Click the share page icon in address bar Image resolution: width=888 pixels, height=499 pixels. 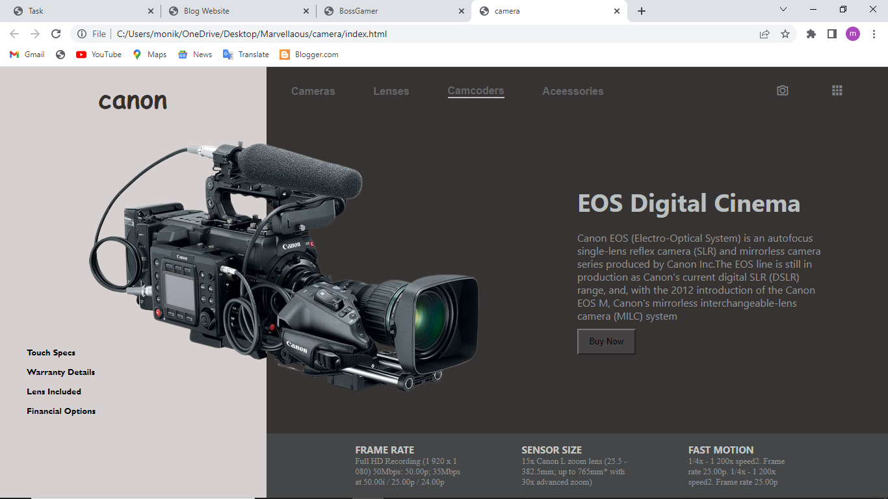pyautogui.click(x=764, y=34)
